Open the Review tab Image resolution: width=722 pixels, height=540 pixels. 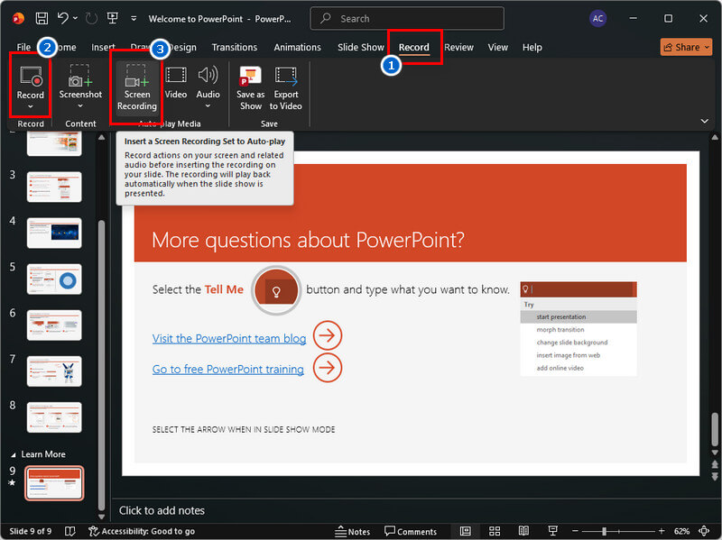458,47
